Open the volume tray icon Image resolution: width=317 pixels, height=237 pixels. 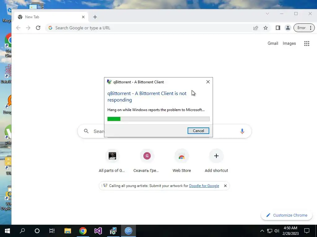[277, 231]
